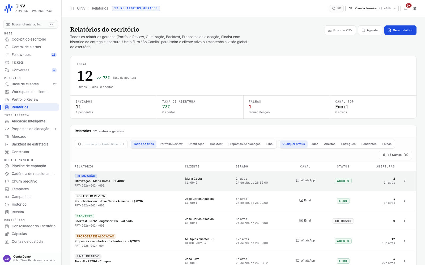Open Camila Ferreira client dropdown
The width and height of the screenshot is (425, 265).
click(x=372, y=8)
